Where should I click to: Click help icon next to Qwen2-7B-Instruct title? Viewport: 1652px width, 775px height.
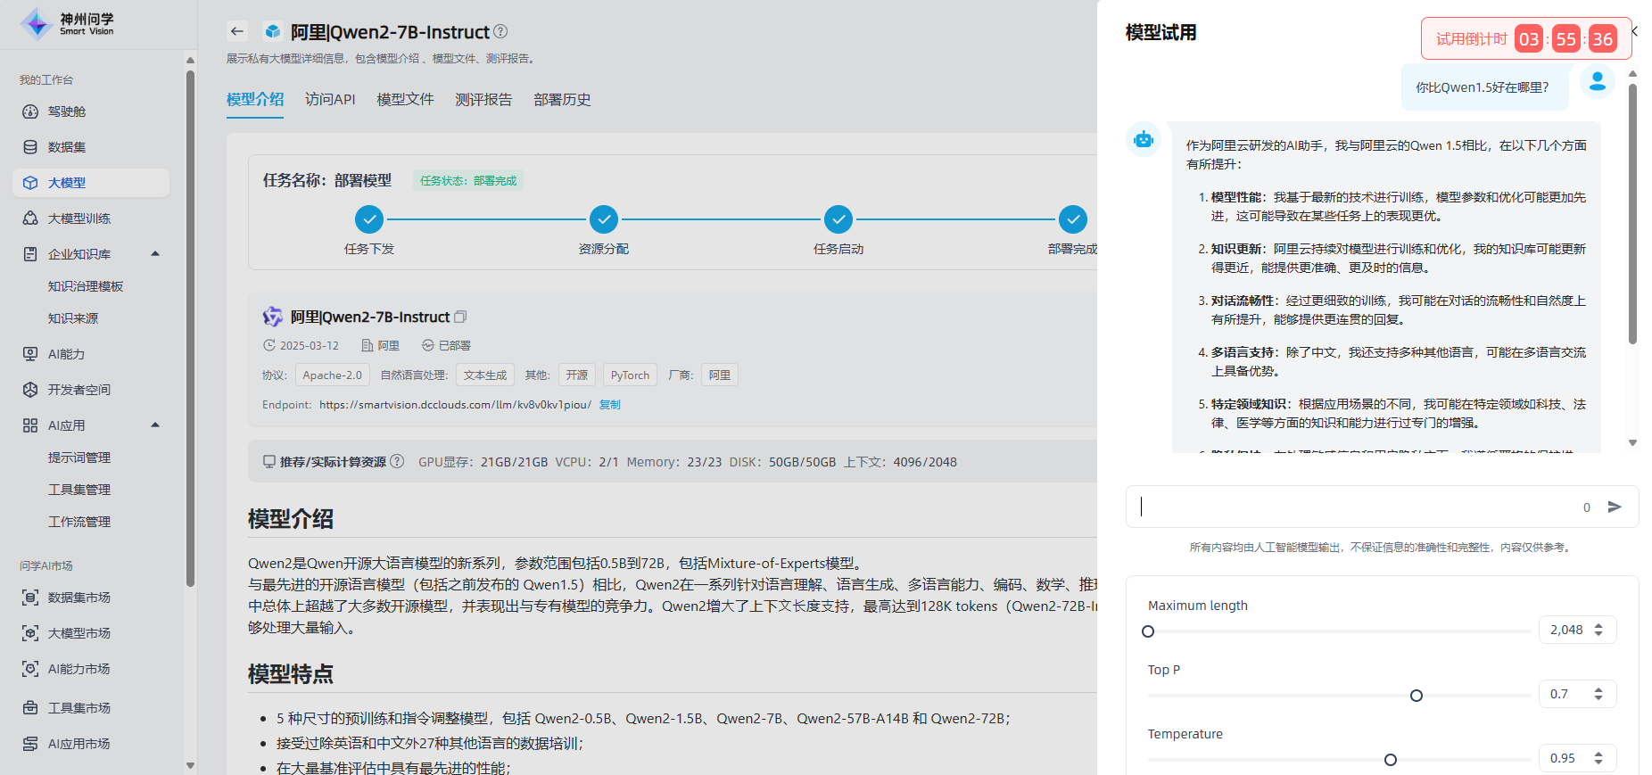(500, 31)
